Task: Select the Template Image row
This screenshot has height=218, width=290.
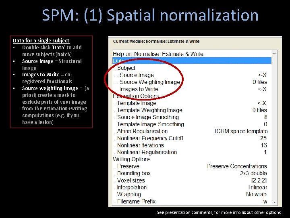Action: 192,103
